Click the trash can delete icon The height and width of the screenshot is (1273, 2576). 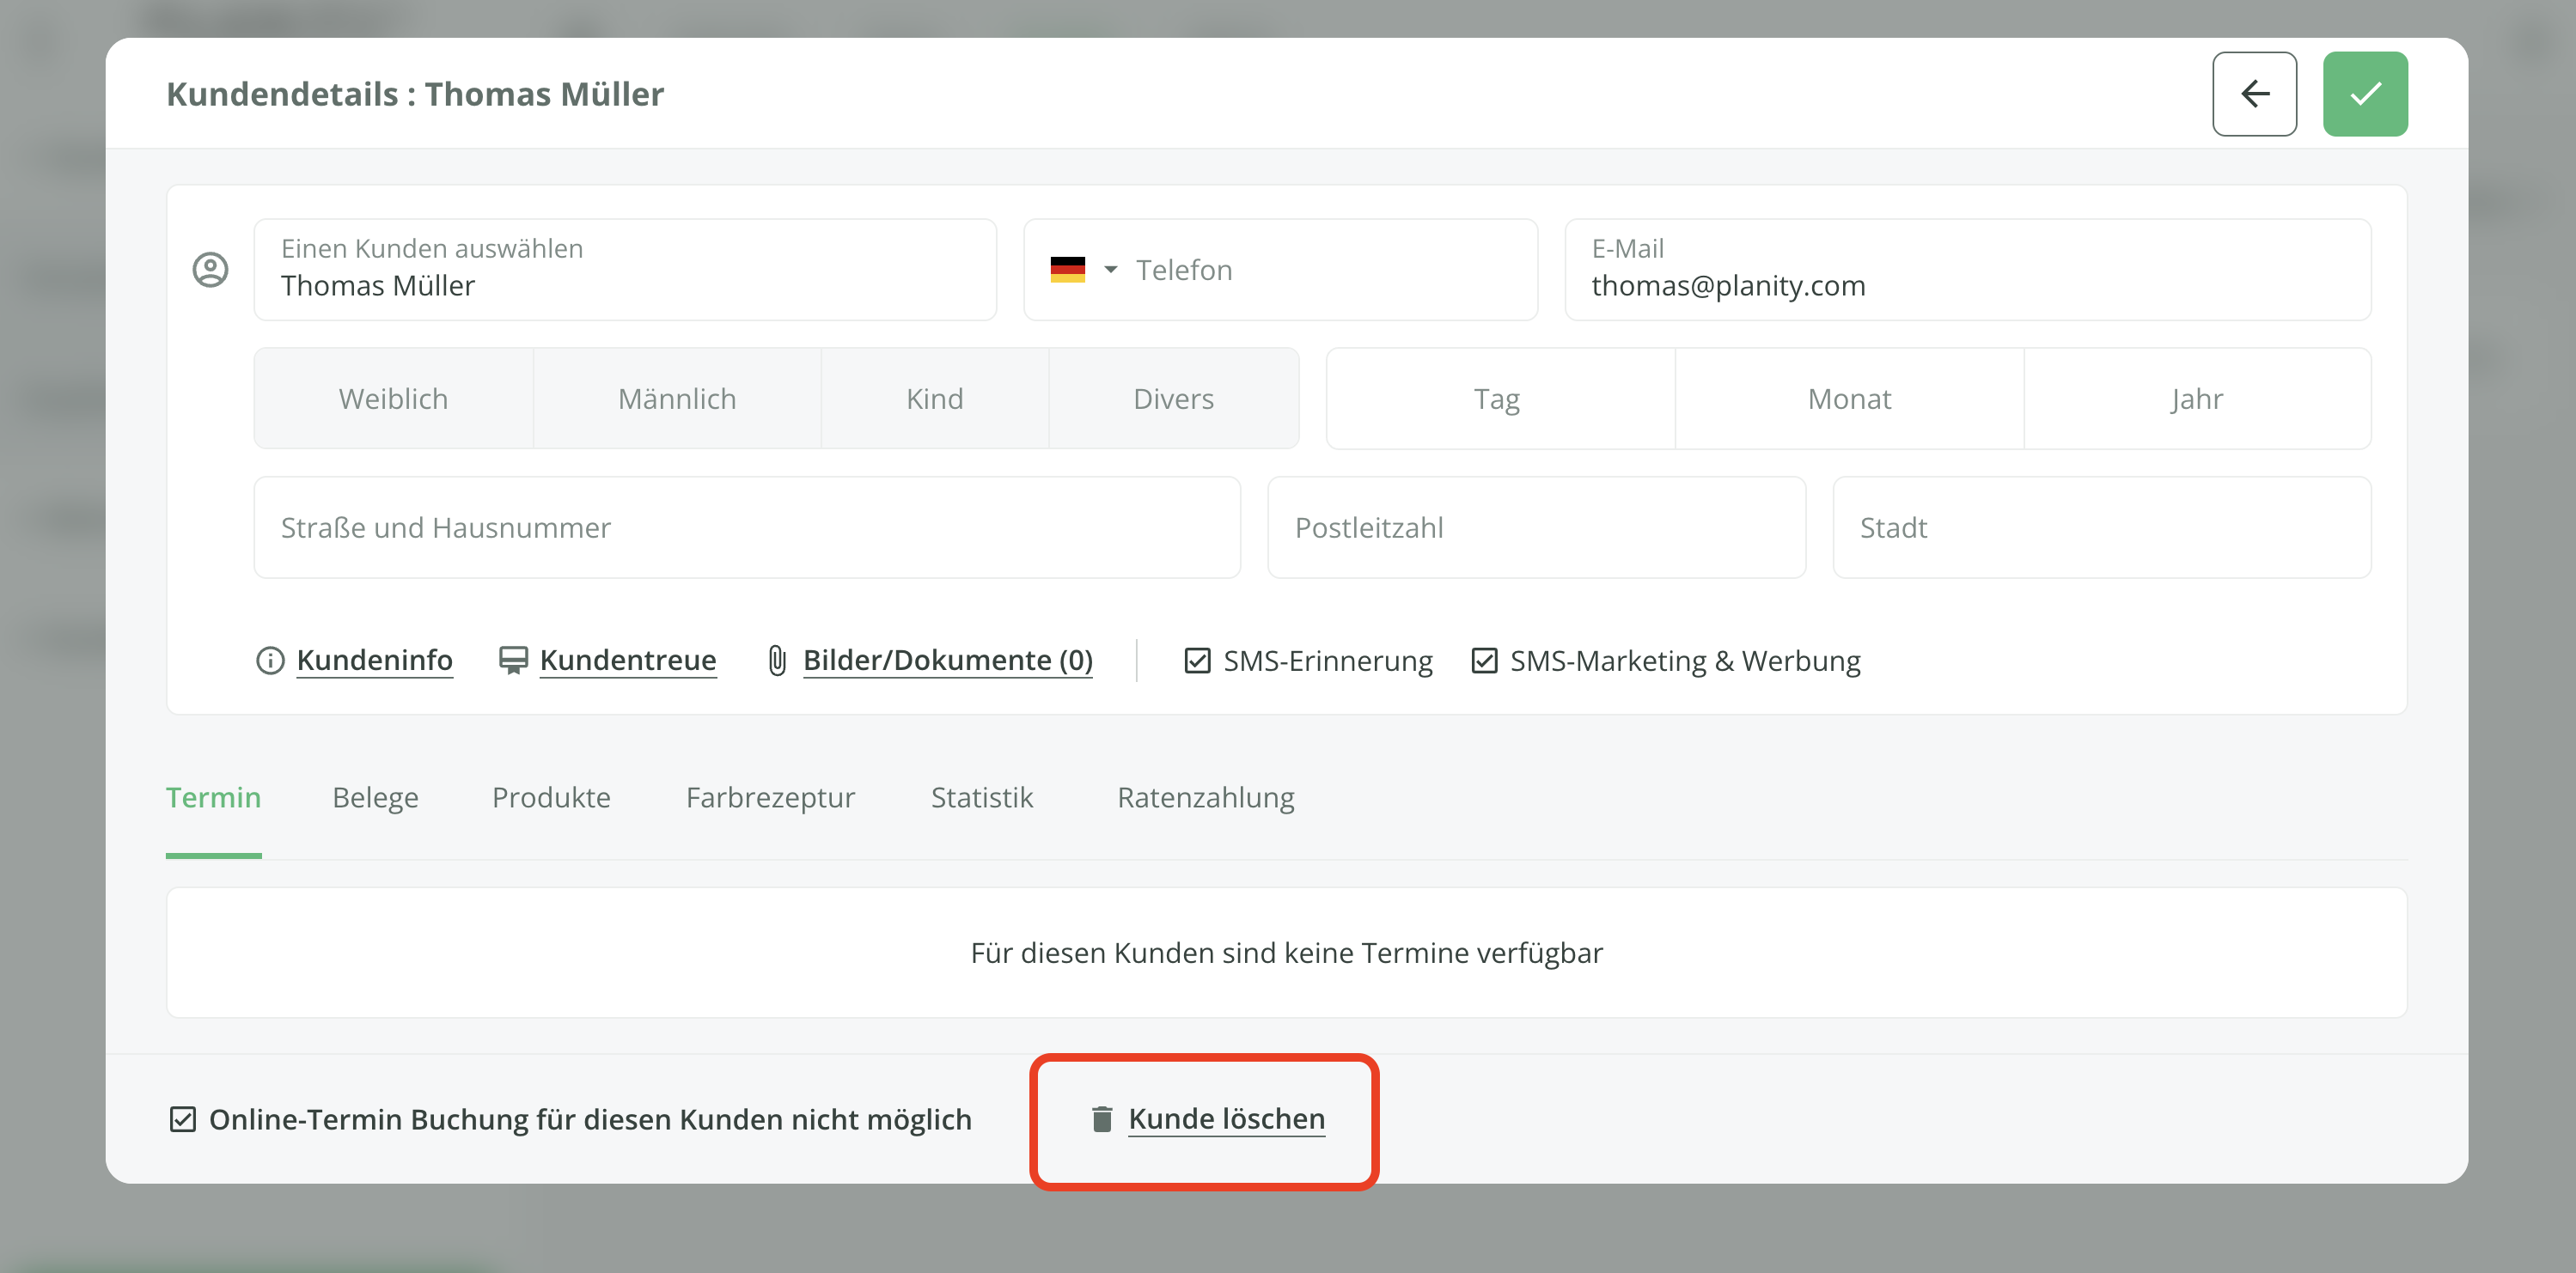[x=1102, y=1119]
